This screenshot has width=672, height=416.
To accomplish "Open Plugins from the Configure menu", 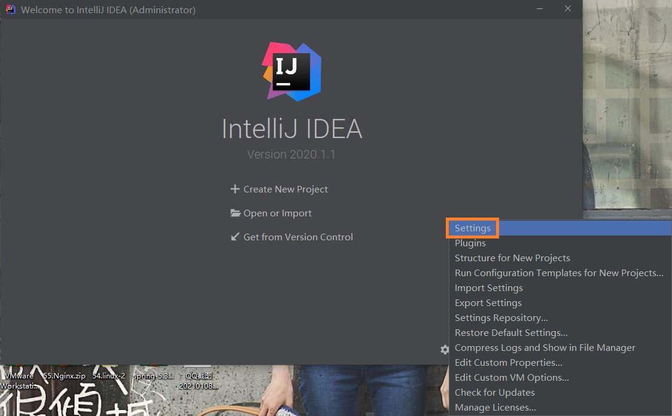I will coord(560,243).
